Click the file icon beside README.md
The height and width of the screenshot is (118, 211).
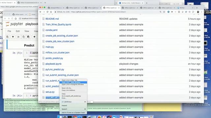click(x=43, y=19)
